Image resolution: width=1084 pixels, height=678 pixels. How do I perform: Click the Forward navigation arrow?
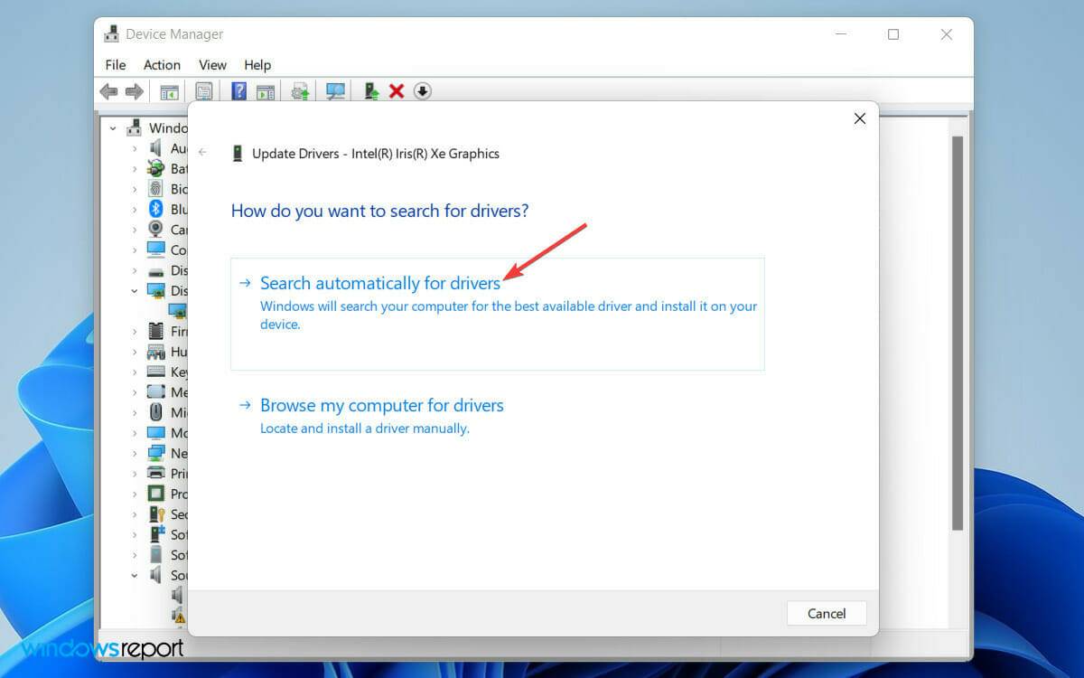(x=134, y=90)
